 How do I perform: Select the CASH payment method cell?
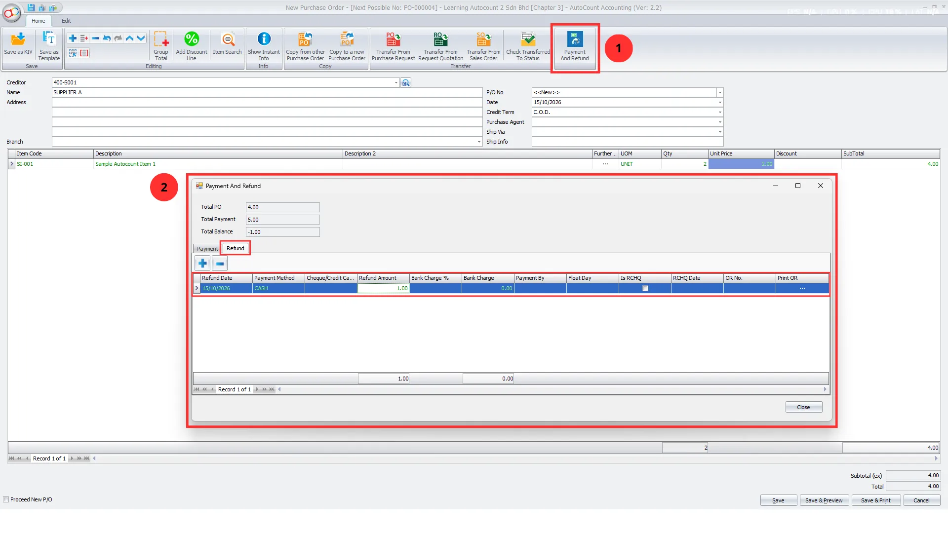point(278,288)
